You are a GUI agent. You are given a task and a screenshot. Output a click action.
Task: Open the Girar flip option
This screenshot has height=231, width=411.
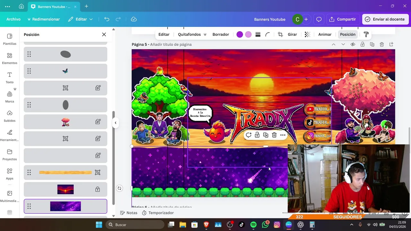(292, 34)
